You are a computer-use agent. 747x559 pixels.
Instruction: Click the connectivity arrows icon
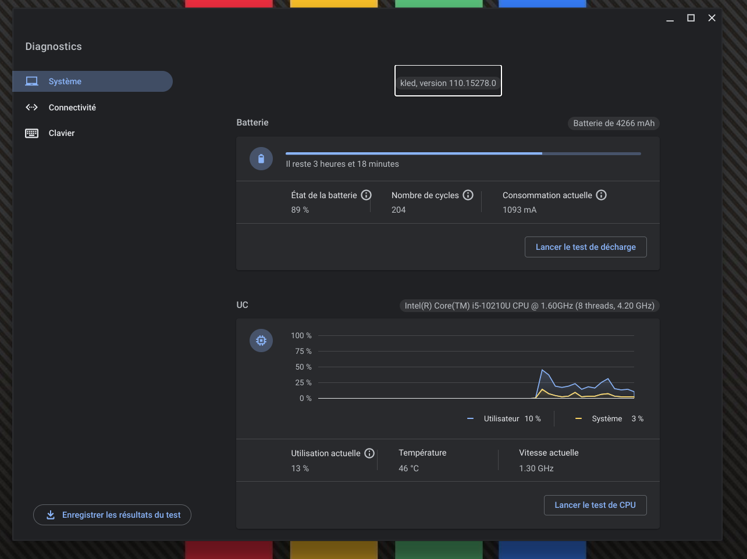click(x=32, y=107)
